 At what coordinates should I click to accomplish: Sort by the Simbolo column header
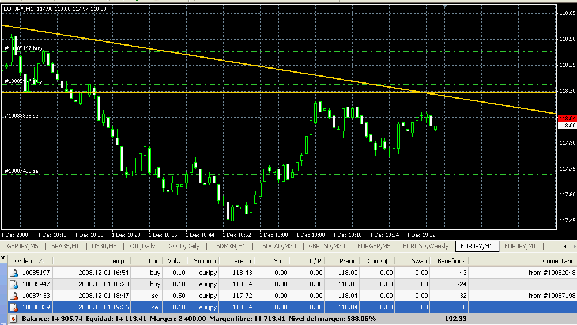click(x=203, y=261)
